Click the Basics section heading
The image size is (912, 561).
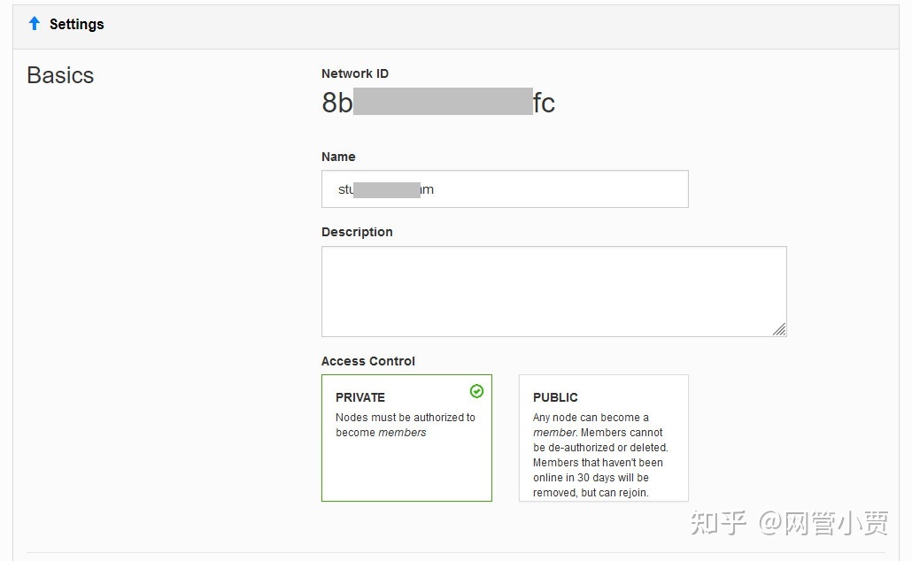(60, 75)
